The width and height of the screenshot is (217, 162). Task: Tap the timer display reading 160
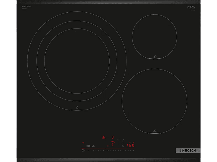click(130, 145)
